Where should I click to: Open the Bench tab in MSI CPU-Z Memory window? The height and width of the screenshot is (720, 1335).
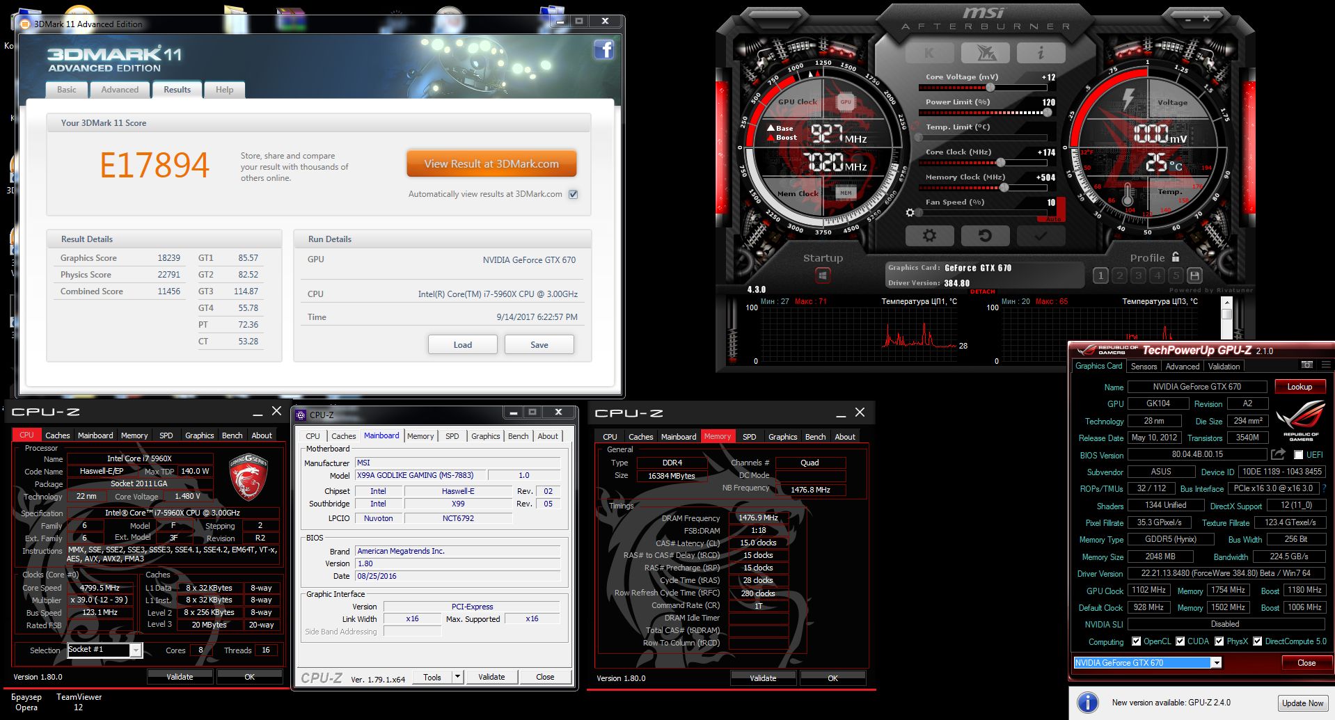(815, 437)
